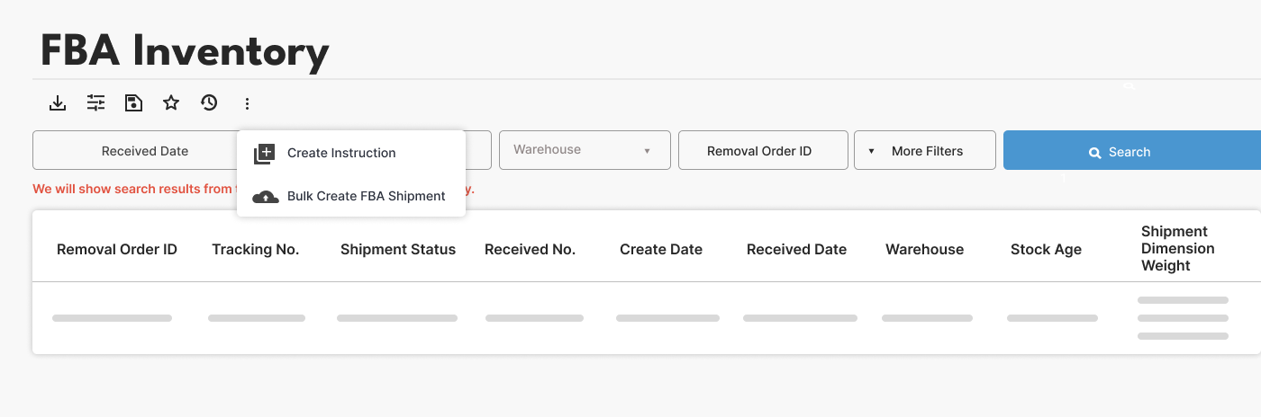Click the download export icon

click(58, 103)
